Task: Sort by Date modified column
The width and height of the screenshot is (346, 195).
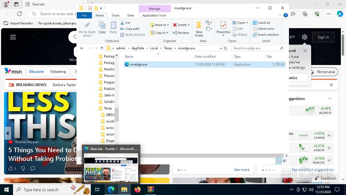Action: (x=205, y=57)
